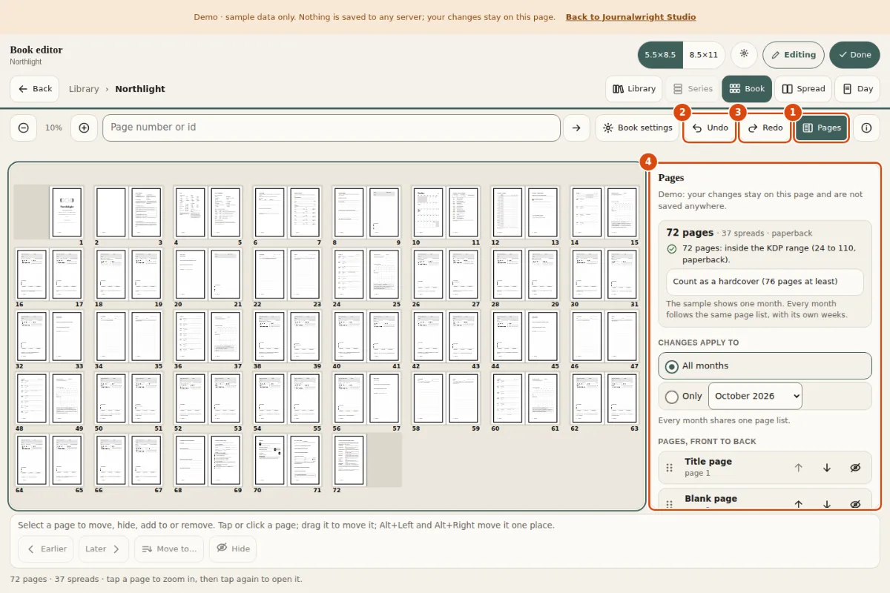Screen dimensions: 890x593
Task: Switch to Spread view tab
Action: 803,89
